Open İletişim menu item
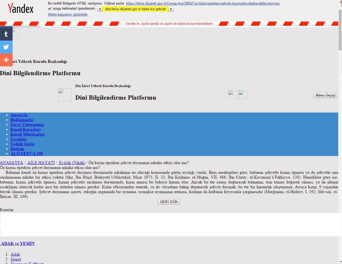The image size is (342, 264). (17, 149)
